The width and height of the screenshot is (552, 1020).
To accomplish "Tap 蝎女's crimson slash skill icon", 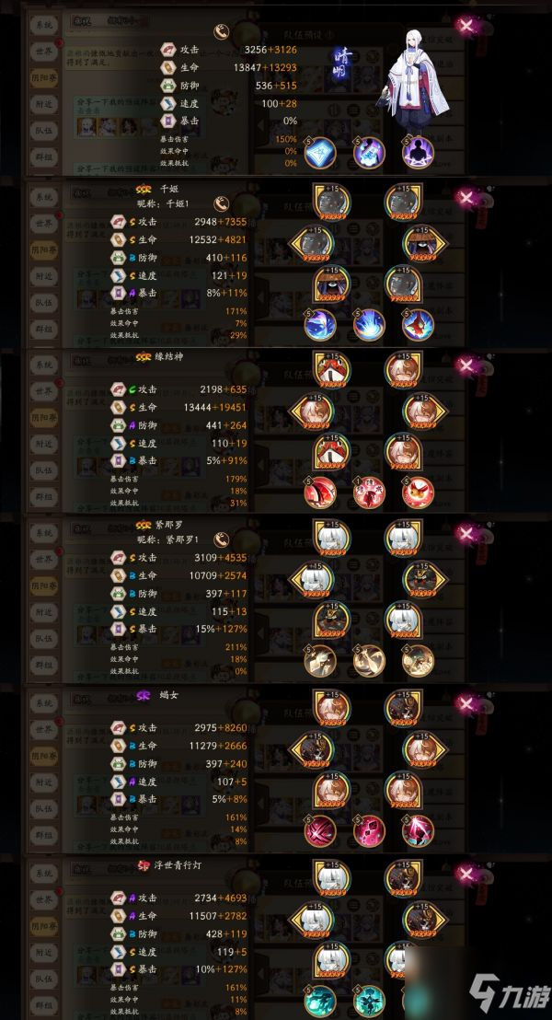I will (x=320, y=830).
